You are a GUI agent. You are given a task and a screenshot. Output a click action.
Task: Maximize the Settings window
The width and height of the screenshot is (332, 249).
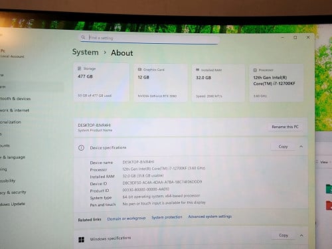click(295, 37)
